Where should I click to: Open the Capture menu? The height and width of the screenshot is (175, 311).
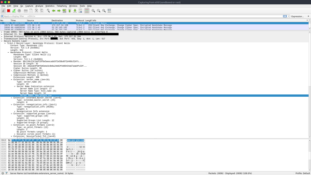pyautogui.click(x=29, y=6)
